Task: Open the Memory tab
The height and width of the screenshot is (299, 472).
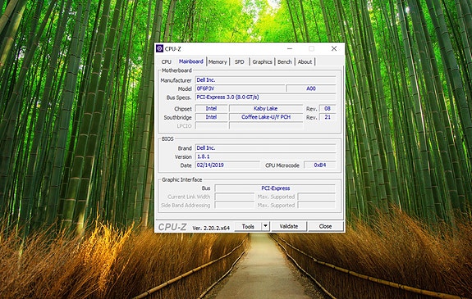Action: (x=218, y=62)
